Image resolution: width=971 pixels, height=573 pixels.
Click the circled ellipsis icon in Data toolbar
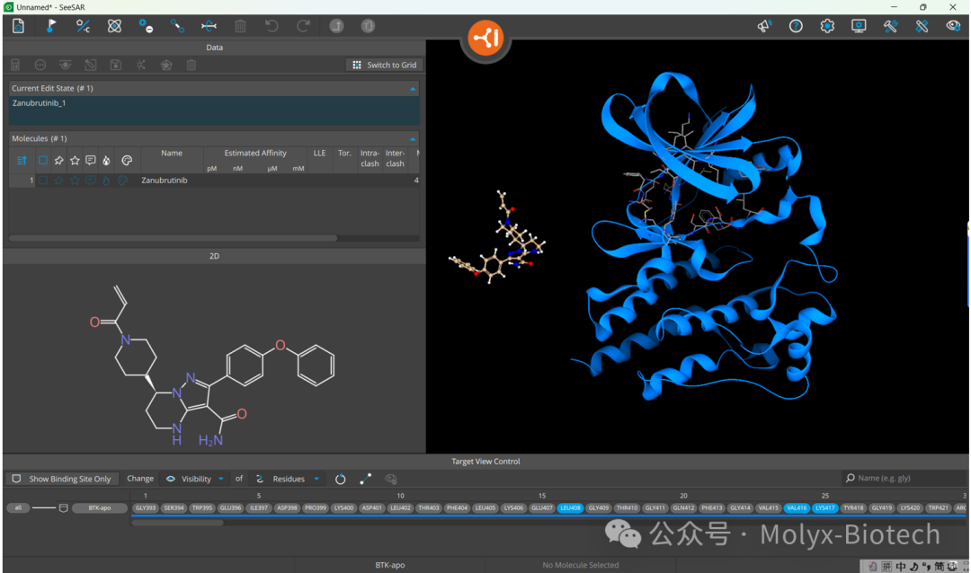point(40,65)
